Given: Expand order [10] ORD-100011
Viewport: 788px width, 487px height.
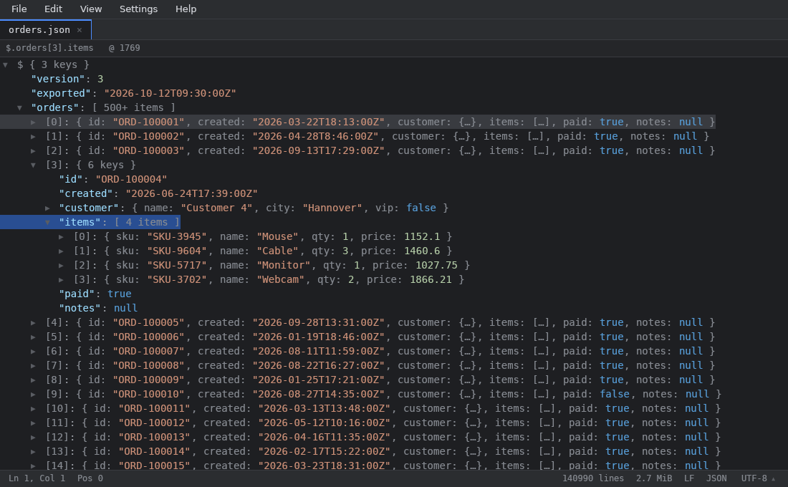Looking at the screenshot, I should coord(33,409).
